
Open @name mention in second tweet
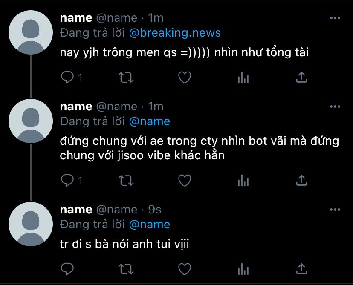pyautogui.click(x=150, y=121)
